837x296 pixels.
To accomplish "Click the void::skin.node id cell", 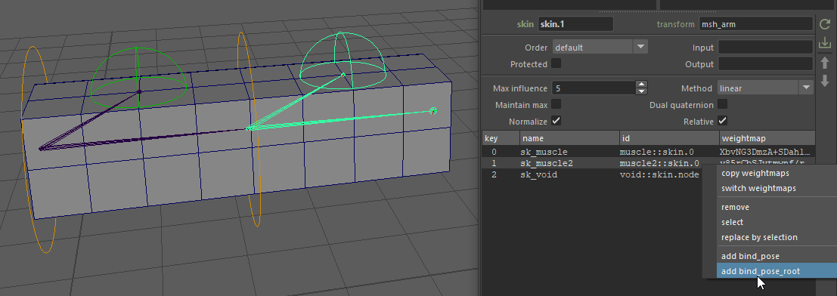I will pyautogui.click(x=659, y=174).
